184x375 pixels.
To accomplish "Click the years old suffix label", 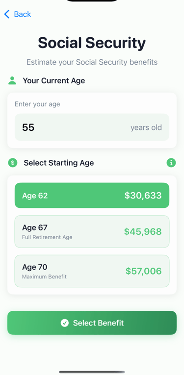I will [x=146, y=127].
